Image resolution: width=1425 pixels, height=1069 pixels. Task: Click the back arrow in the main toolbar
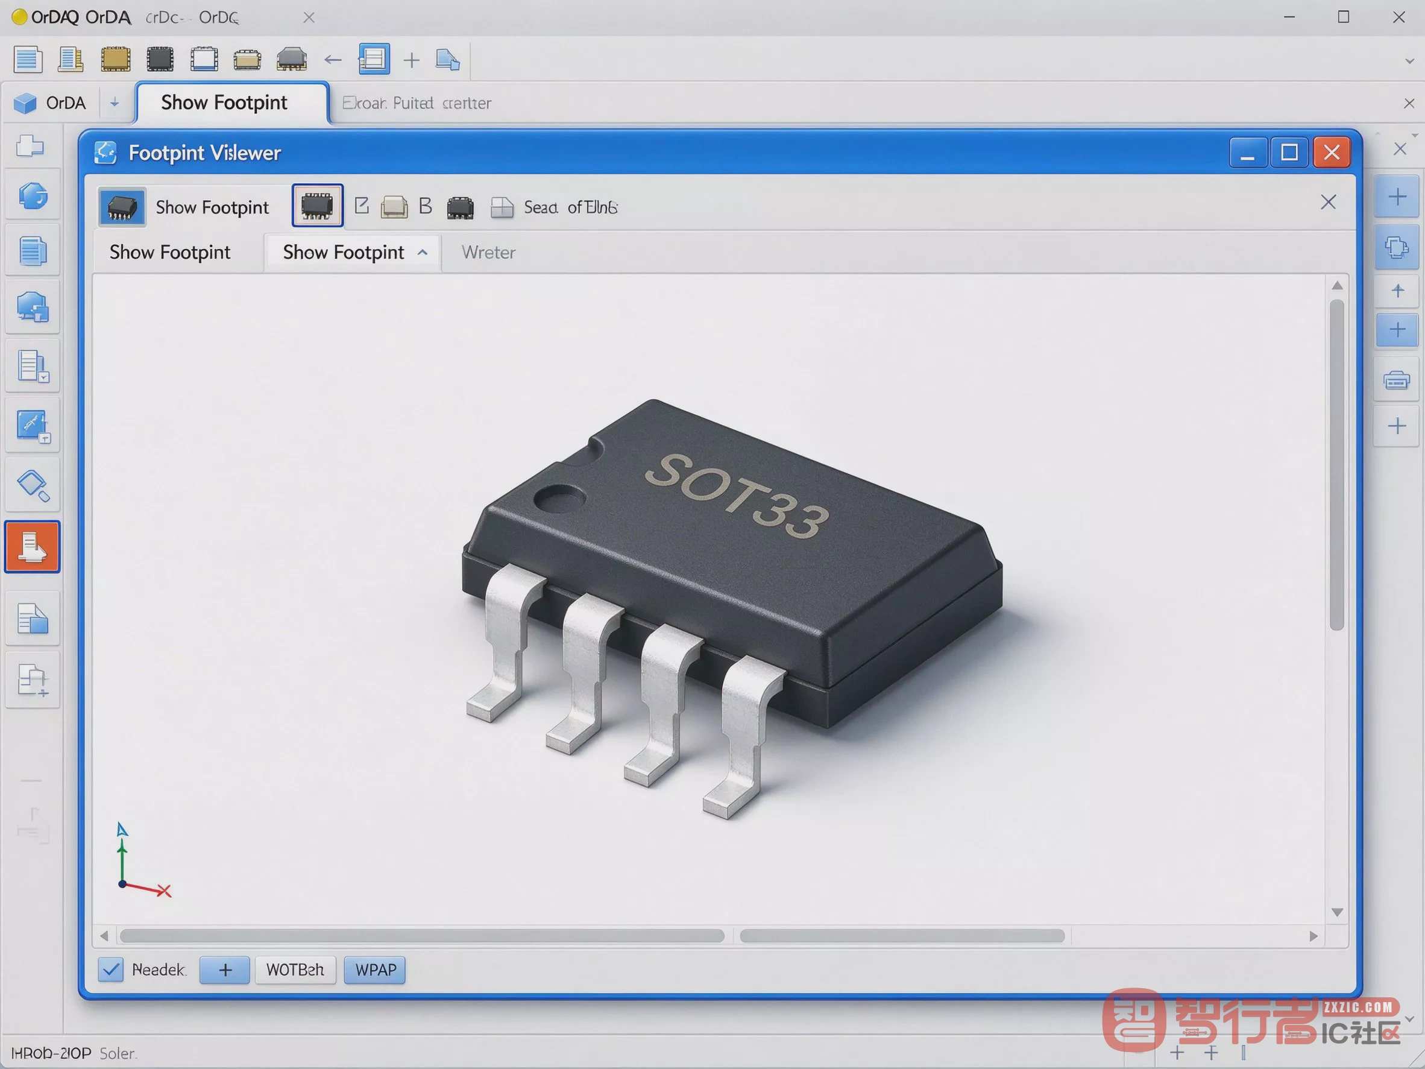click(332, 60)
